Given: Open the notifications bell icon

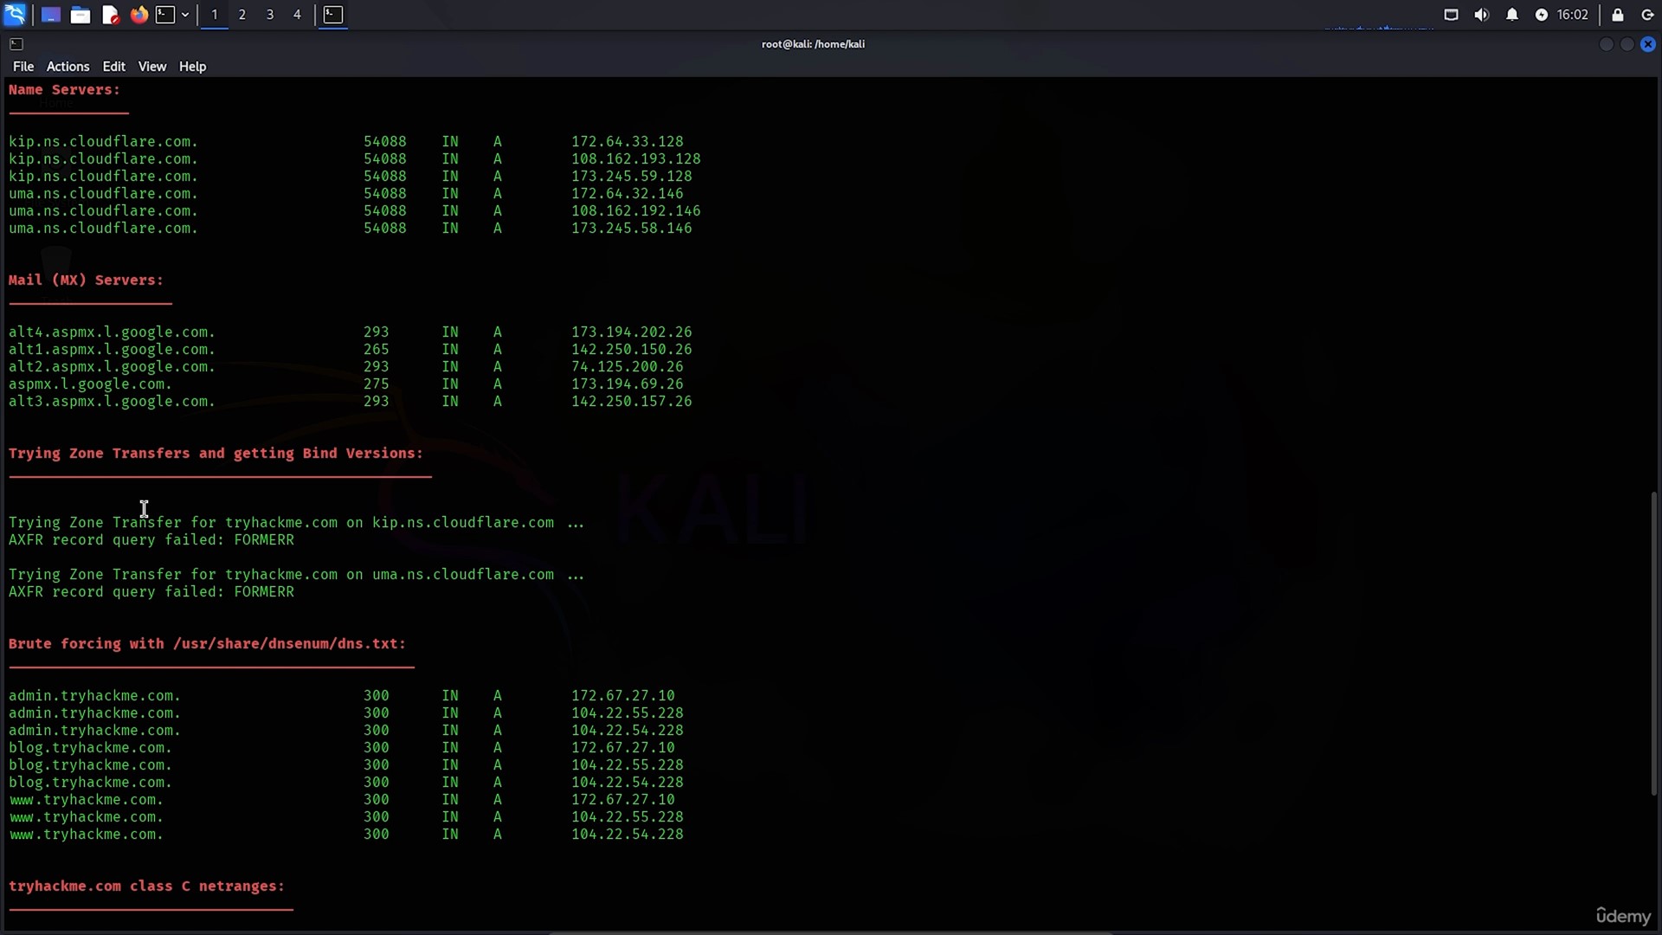Looking at the screenshot, I should point(1512,15).
